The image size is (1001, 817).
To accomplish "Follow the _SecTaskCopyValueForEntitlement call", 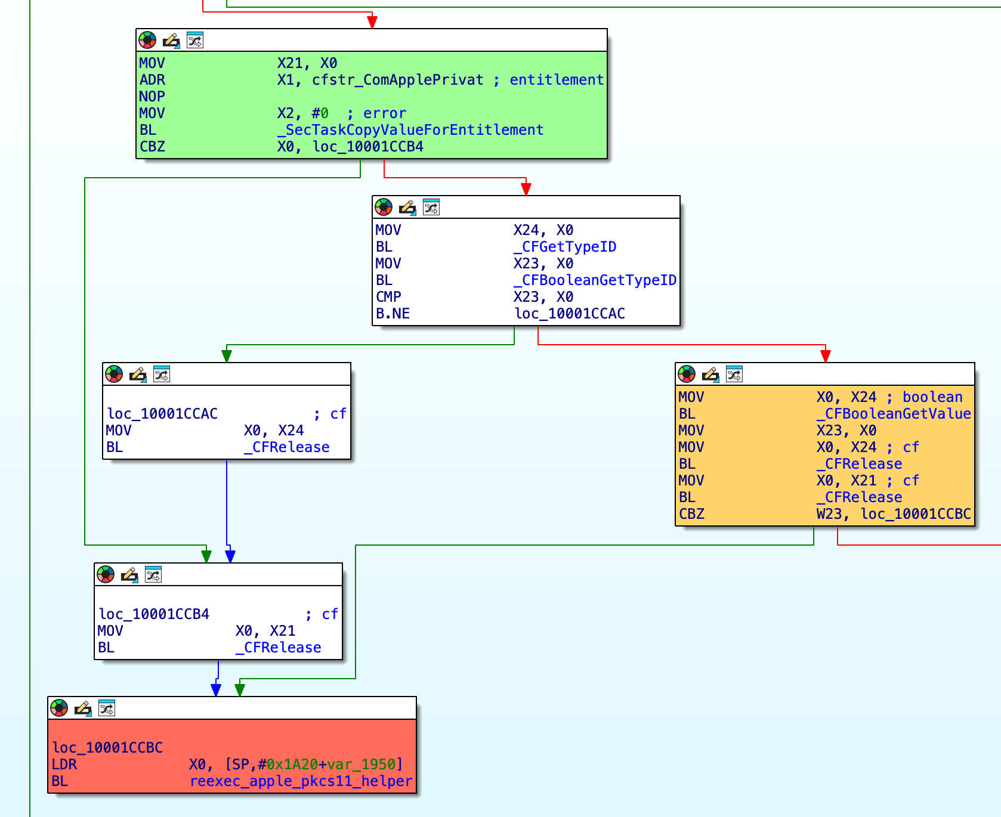I will point(412,129).
